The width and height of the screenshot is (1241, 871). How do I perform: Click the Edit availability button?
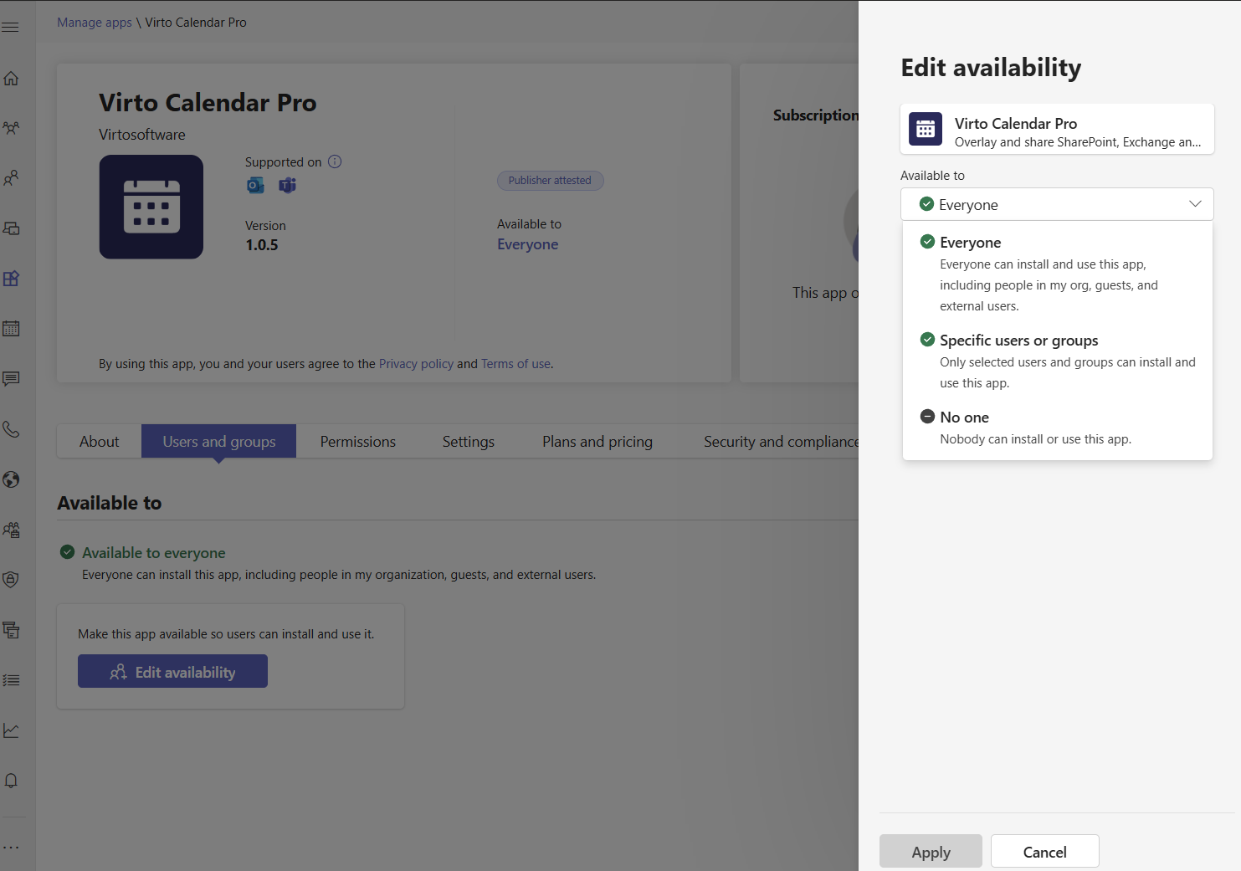[172, 671]
